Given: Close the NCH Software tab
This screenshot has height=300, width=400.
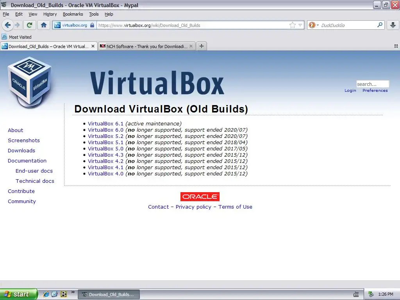Looking at the screenshot, I should [191, 46].
